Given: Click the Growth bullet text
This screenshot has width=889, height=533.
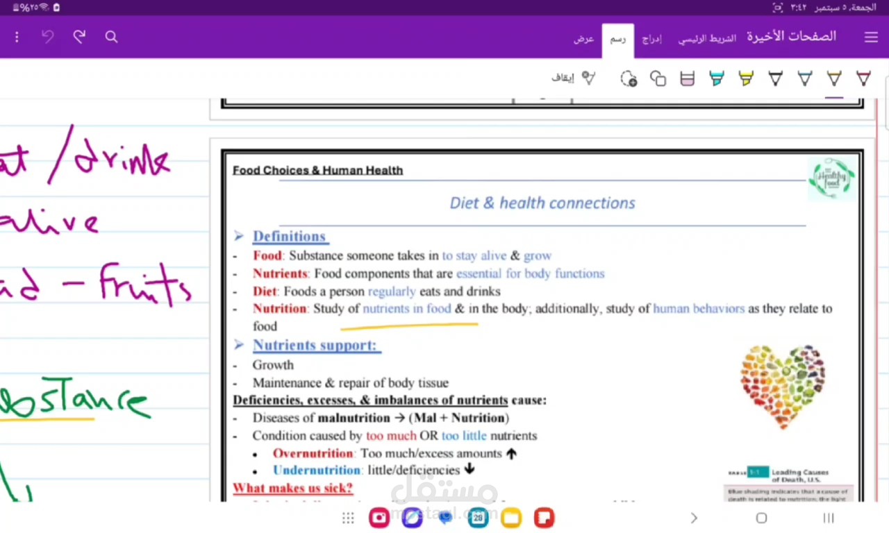Looking at the screenshot, I should (273, 364).
